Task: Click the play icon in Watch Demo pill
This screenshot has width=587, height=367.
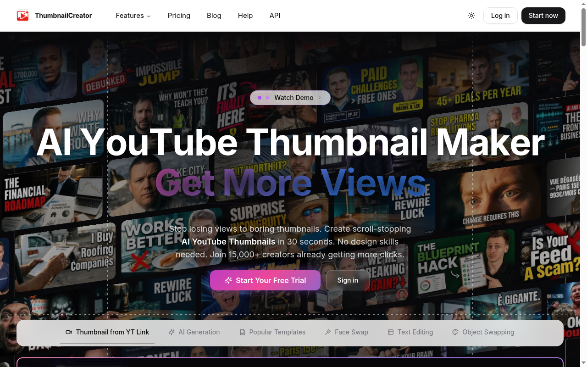Action: pyautogui.click(x=268, y=98)
